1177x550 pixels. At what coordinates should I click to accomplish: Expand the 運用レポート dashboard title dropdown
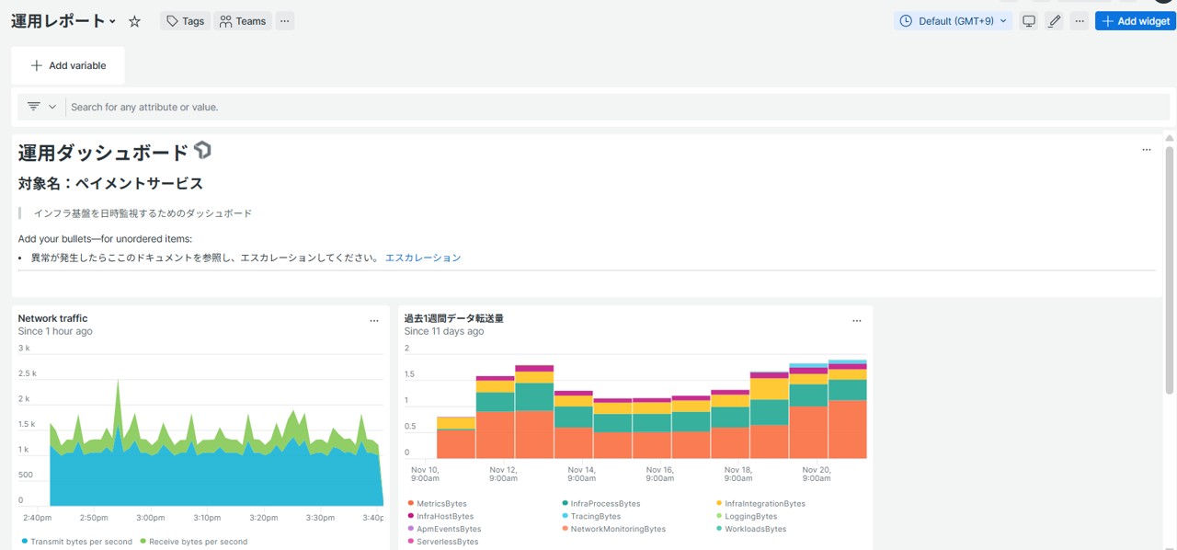coord(112,21)
